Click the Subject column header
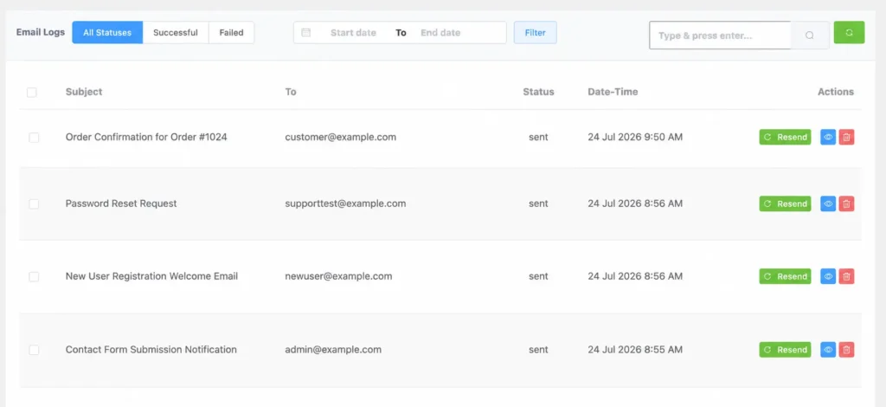The width and height of the screenshot is (886, 407). tap(84, 92)
